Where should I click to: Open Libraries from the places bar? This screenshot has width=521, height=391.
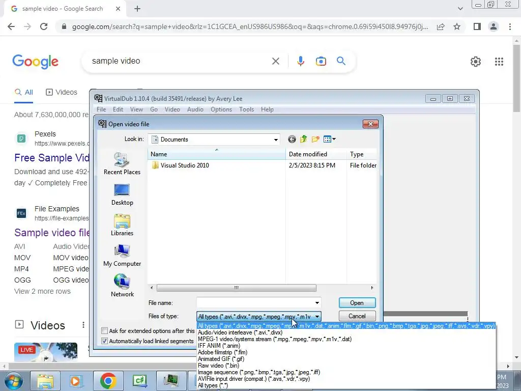[x=122, y=225]
